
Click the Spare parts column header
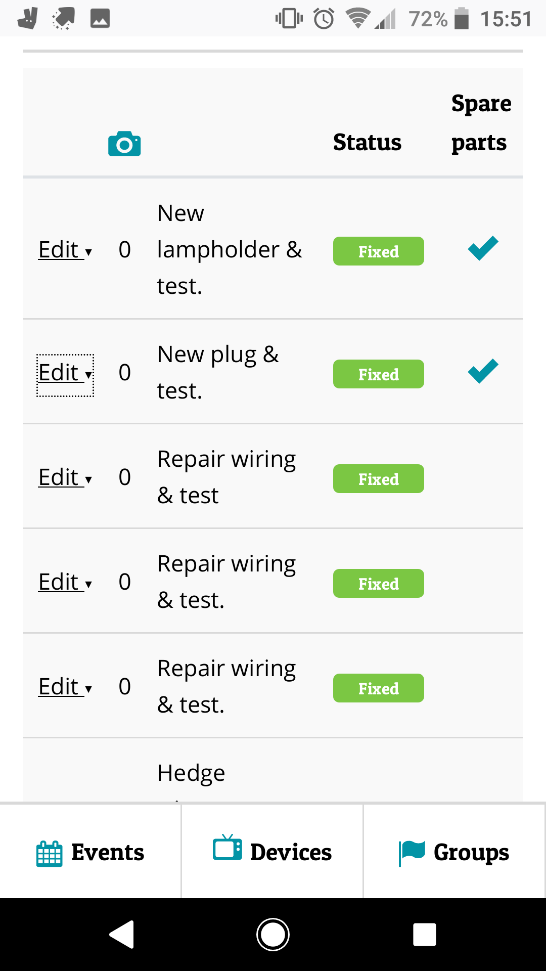pos(481,123)
